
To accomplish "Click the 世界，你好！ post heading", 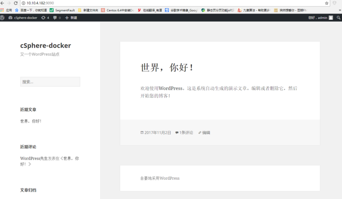I will pos(167,67).
